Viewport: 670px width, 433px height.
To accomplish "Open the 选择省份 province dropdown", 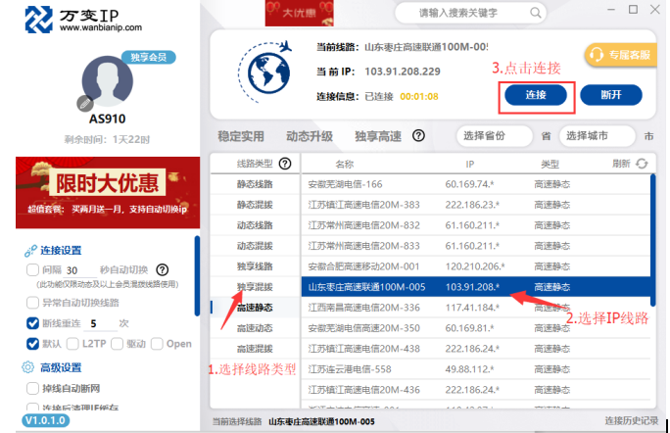I will pyautogui.click(x=495, y=136).
